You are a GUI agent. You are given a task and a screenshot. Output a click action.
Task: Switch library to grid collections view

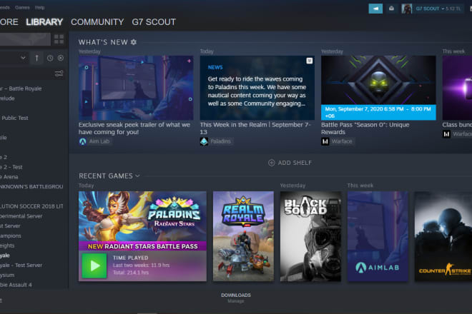pos(59,39)
